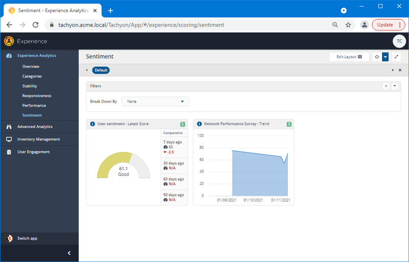Click the padlock site info icon
The height and width of the screenshot is (262, 409).
pyautogui.click(x=52, y=24)
